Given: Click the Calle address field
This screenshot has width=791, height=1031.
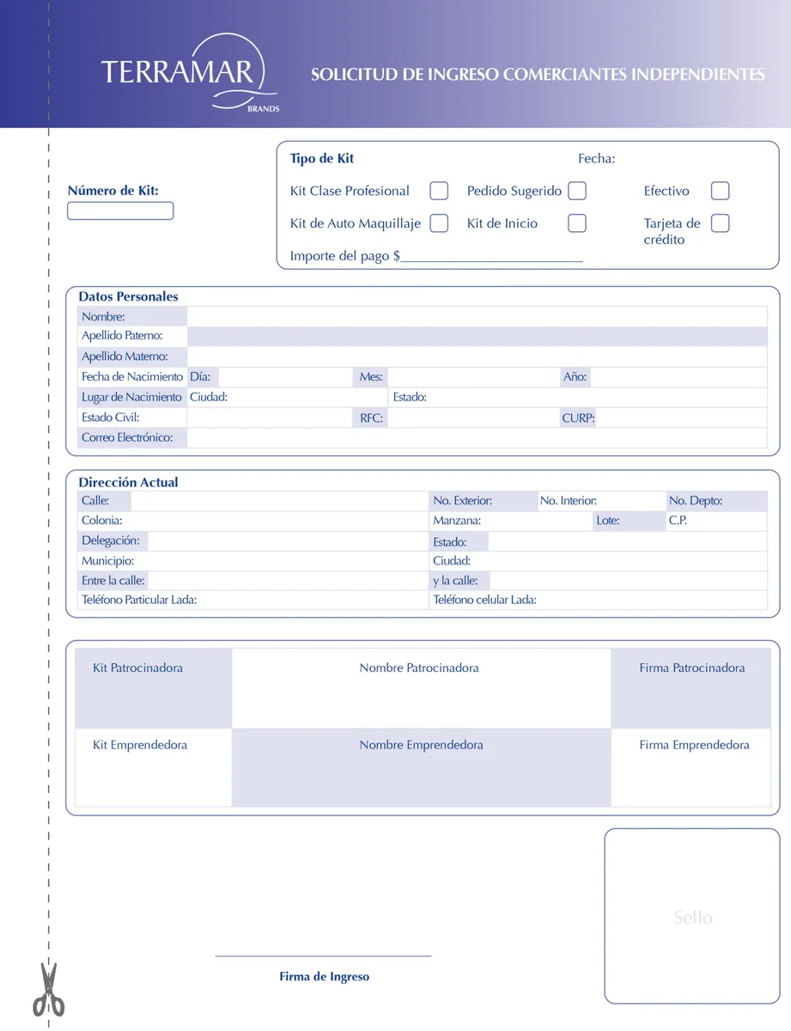Looking at the screenshot, I should (x=280, y=501).
